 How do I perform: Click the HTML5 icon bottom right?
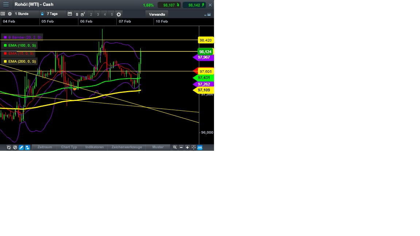point(199,147)
